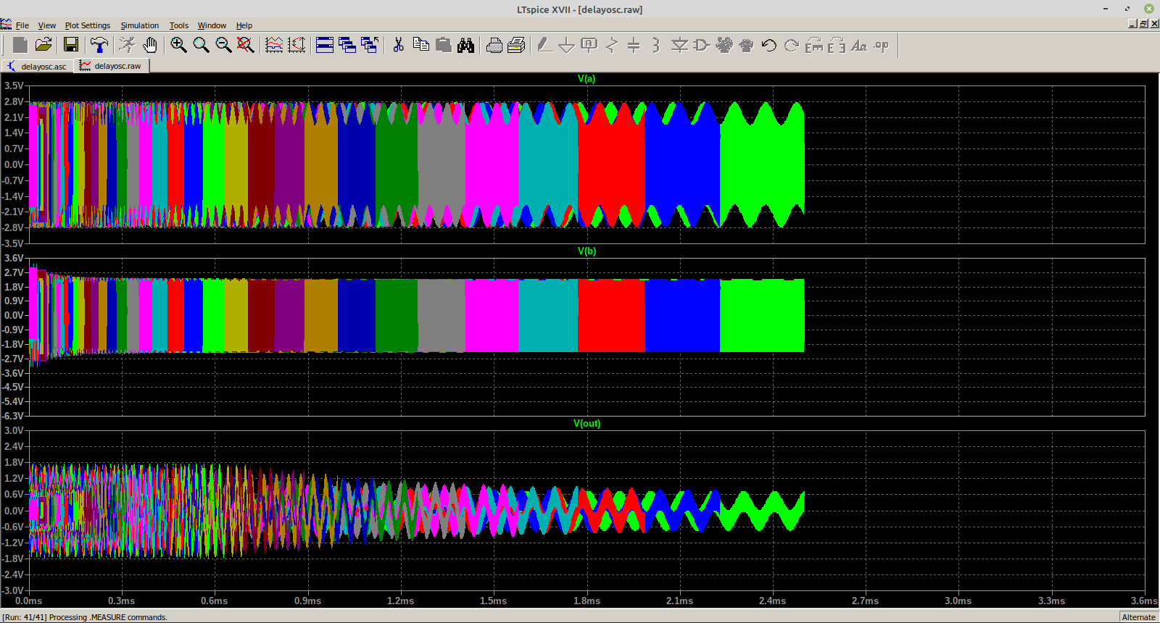
Task: Create a new schematic
Action: 20,45
